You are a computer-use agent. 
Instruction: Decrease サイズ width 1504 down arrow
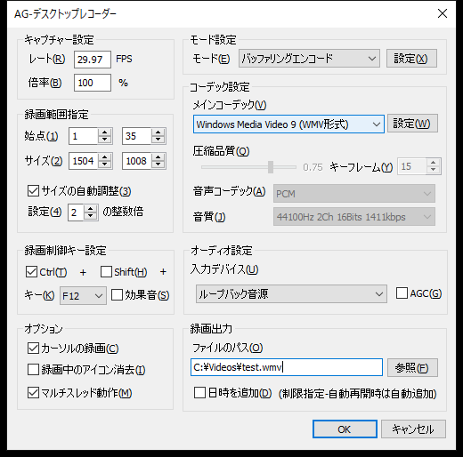[104, 164]
